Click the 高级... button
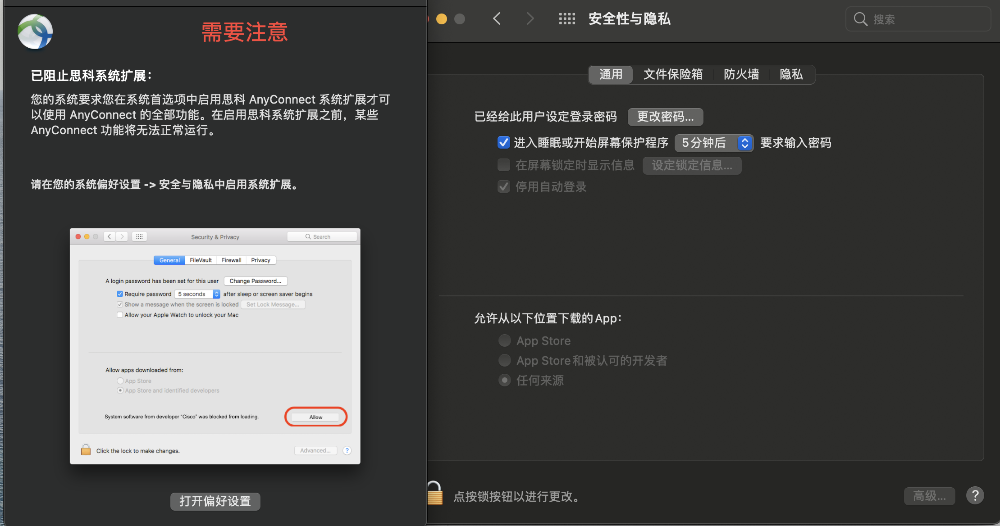The height and width of the screenshot is (526, 1000). (929, 496)
